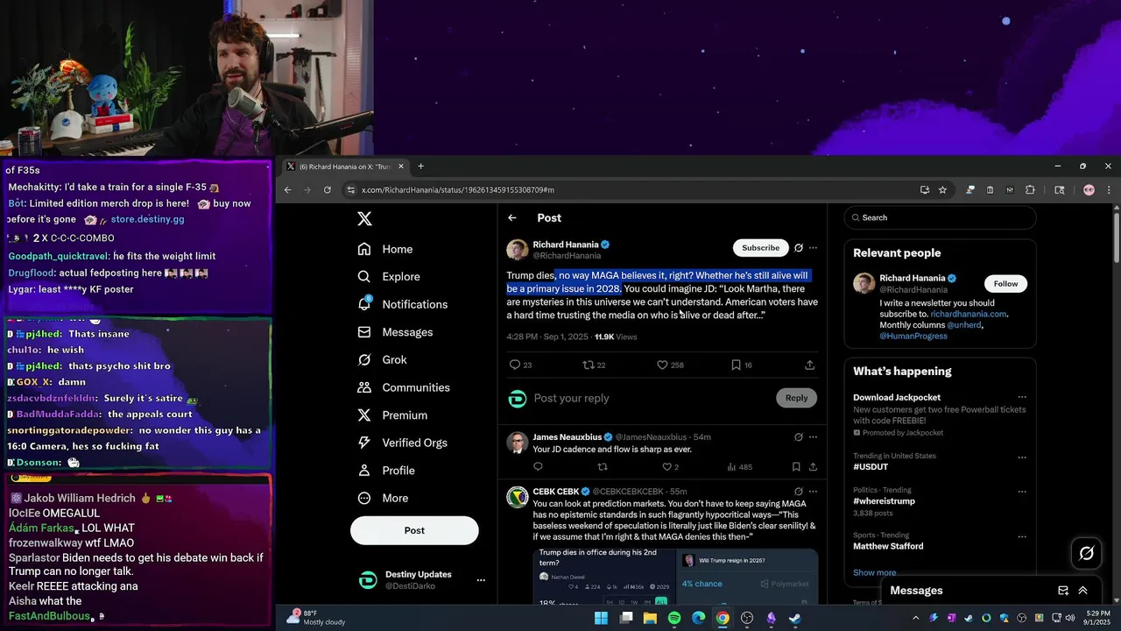
Task: Reload the page in Chrome
Action: pyautogui.click(x=328, y=189)
